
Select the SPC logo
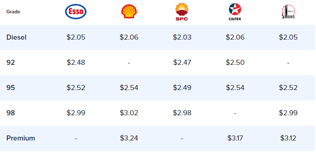click(182, 12)
